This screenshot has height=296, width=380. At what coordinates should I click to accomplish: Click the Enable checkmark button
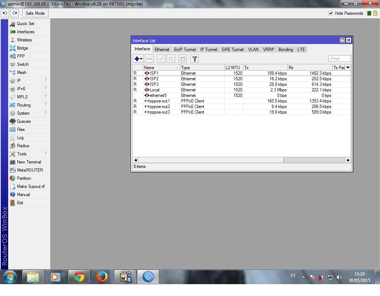(161, 59)
